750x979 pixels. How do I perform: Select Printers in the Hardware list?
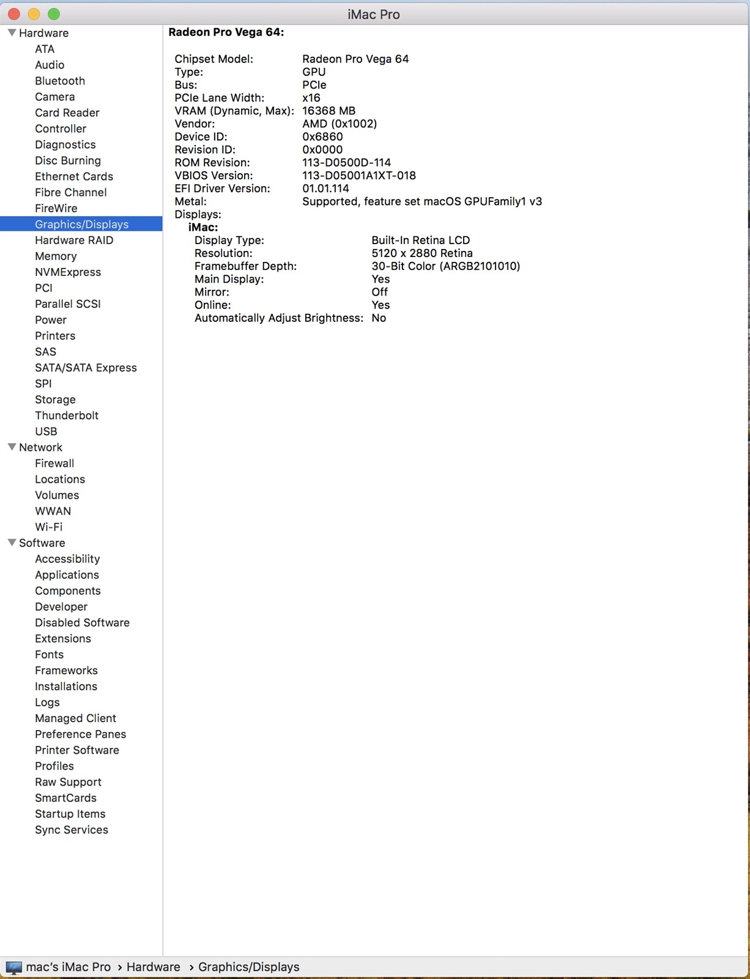coord(55,335)
